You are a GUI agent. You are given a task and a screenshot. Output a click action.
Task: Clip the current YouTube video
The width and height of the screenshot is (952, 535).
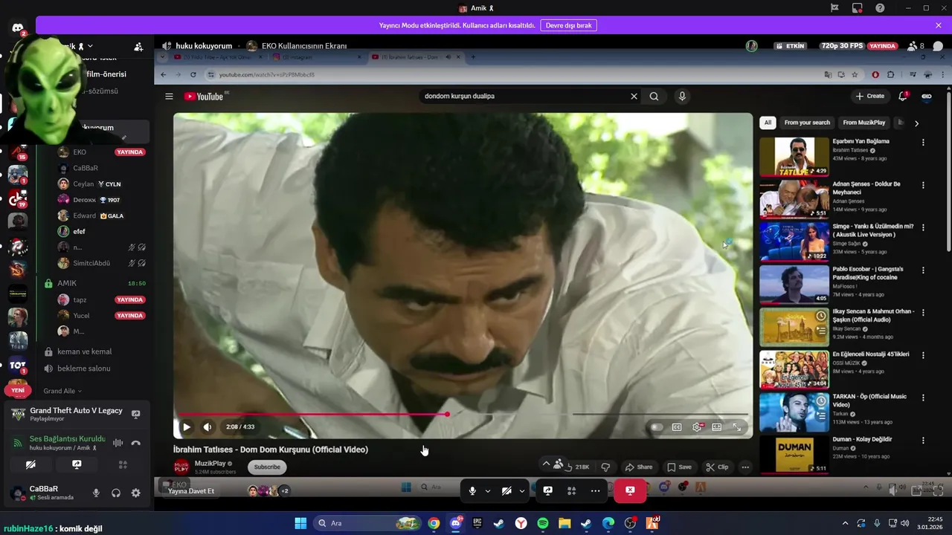717,467
